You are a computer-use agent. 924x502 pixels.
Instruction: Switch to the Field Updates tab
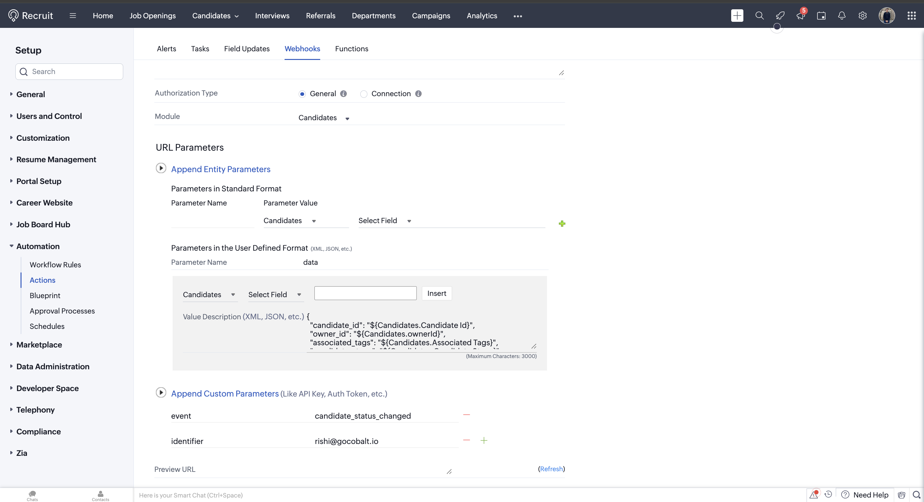(247, 49)
